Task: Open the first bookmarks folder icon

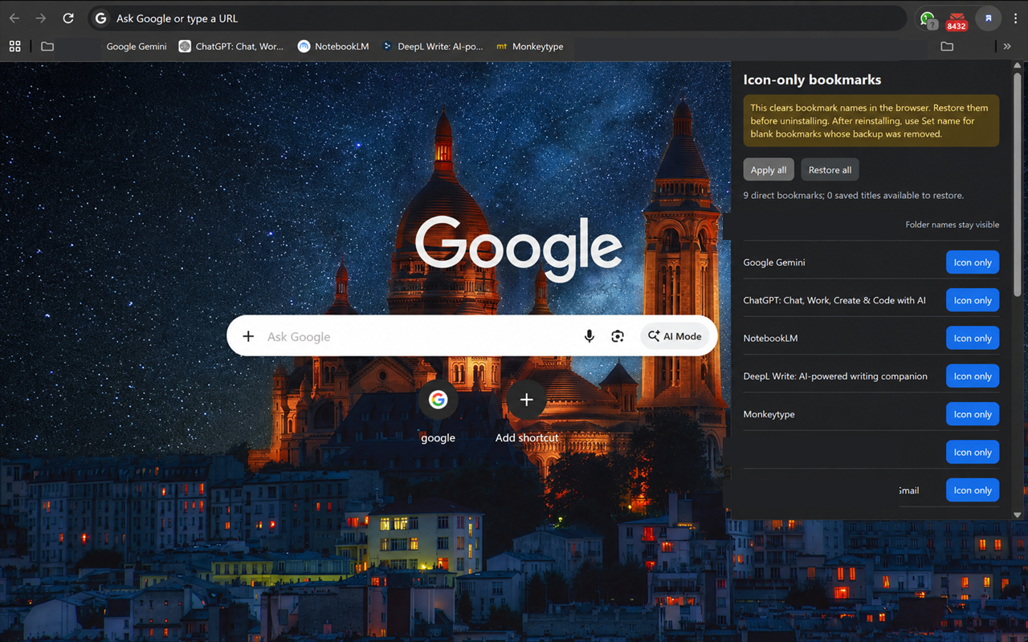Action: [47, 47]
